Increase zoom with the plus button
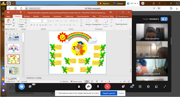 (121, 82)
